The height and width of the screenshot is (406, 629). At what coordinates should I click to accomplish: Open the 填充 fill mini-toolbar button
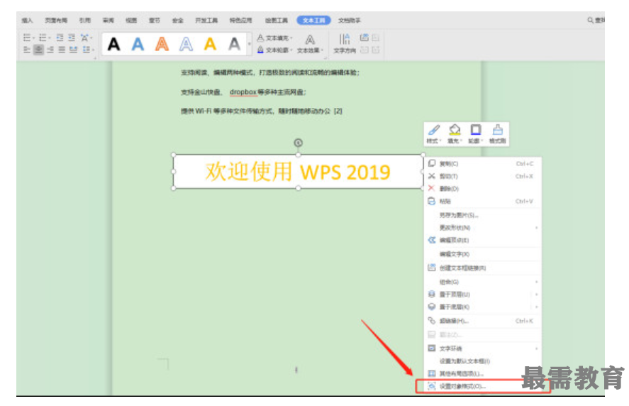click(455, 134)
